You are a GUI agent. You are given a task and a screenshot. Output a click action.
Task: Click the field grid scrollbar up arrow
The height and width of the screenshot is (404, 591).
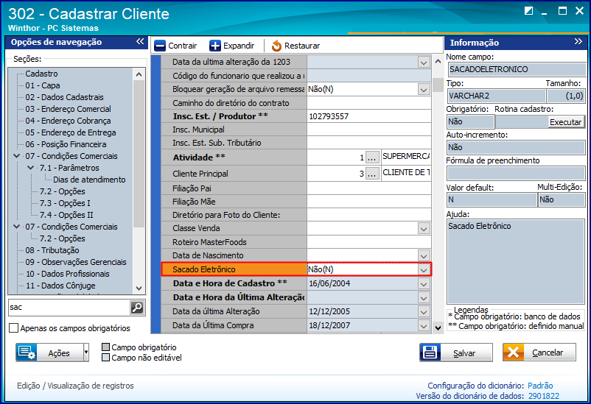click(x=438, y=61)
